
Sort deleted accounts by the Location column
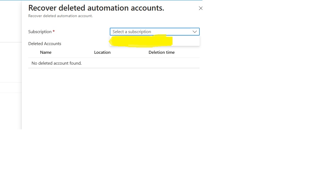click(x=102, y=52)
